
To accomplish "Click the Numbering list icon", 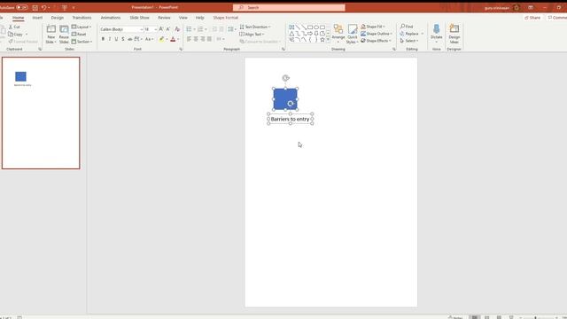I will pos(200,29).
